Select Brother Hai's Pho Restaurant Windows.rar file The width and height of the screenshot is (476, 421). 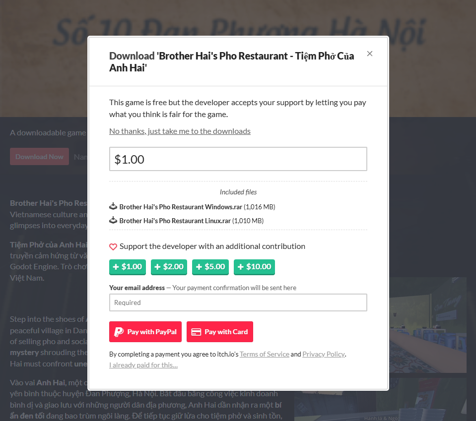coord(181,207)
